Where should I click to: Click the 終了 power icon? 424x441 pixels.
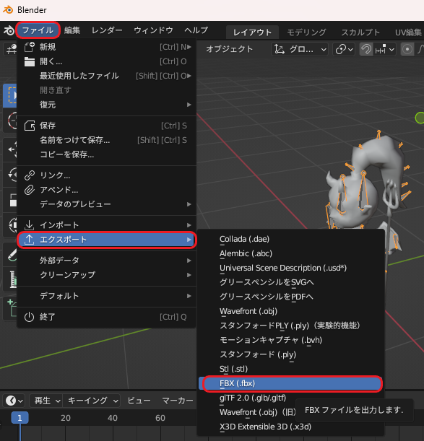pos(30,317)
